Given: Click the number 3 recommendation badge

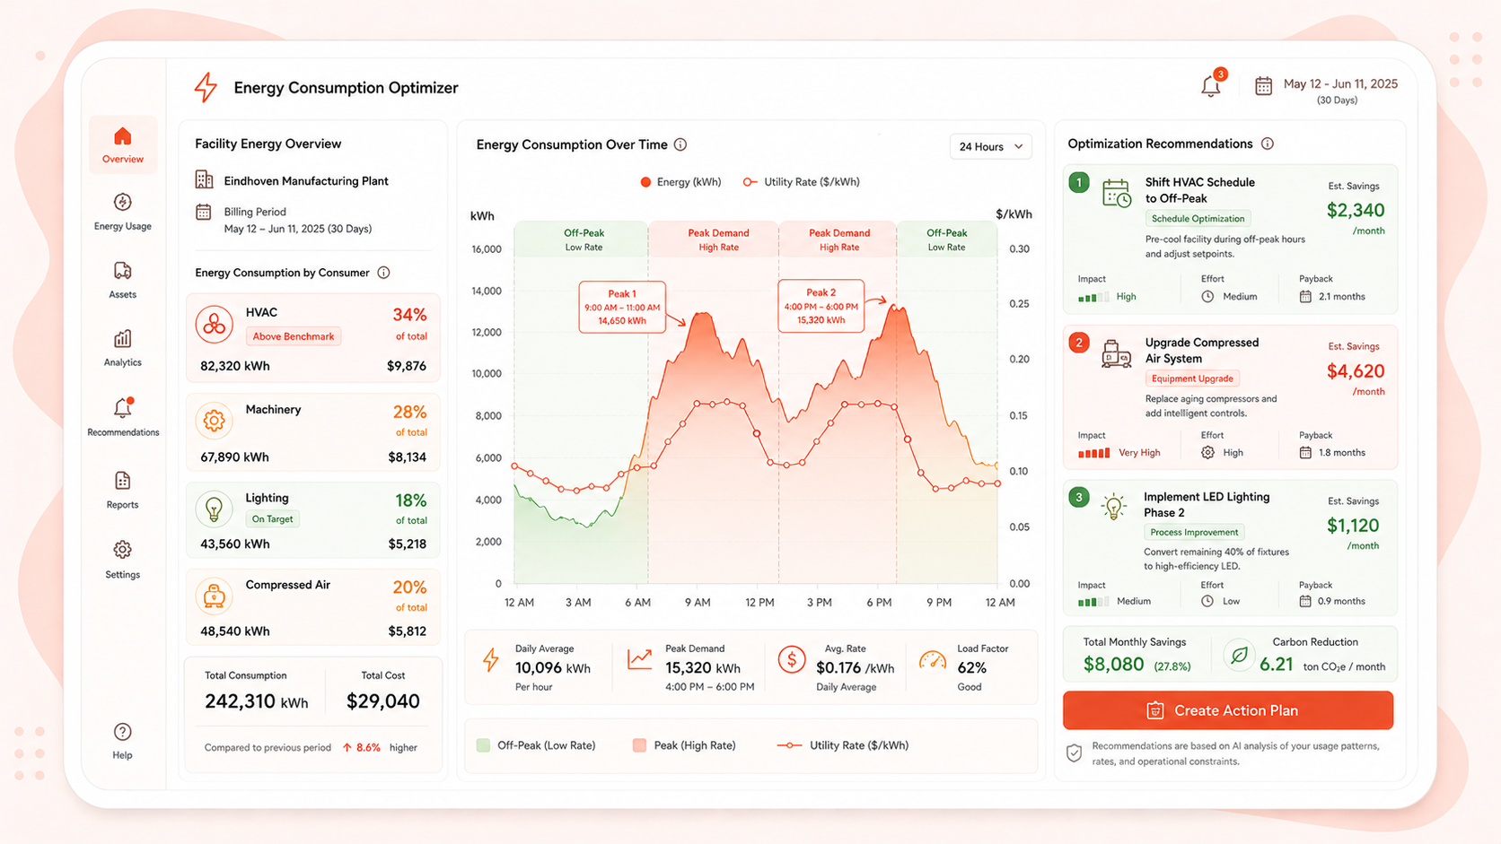Looking at the screenshot, I should click(x=1079, y=498).
